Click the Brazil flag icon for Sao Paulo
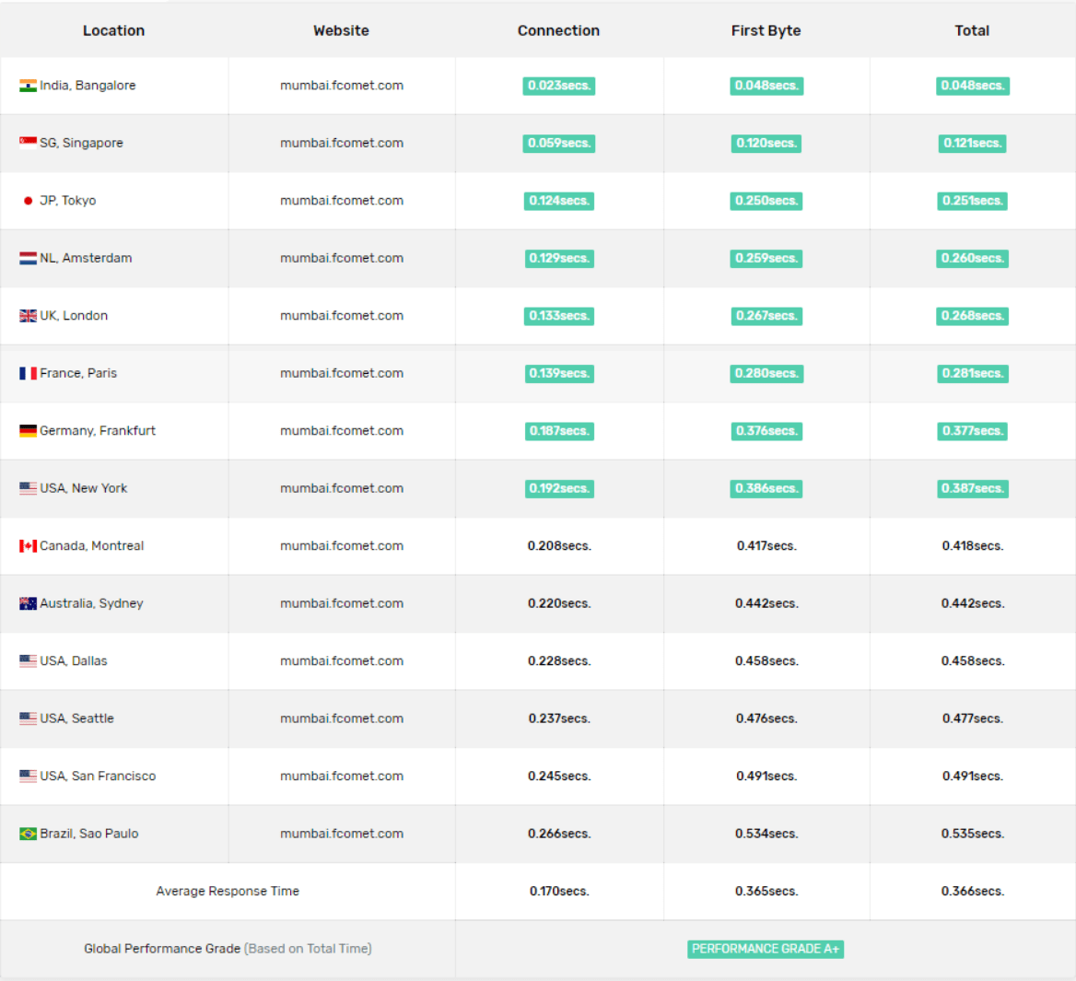The width and height of the screenshot is (1076, 981). click(x=28, y=834)
